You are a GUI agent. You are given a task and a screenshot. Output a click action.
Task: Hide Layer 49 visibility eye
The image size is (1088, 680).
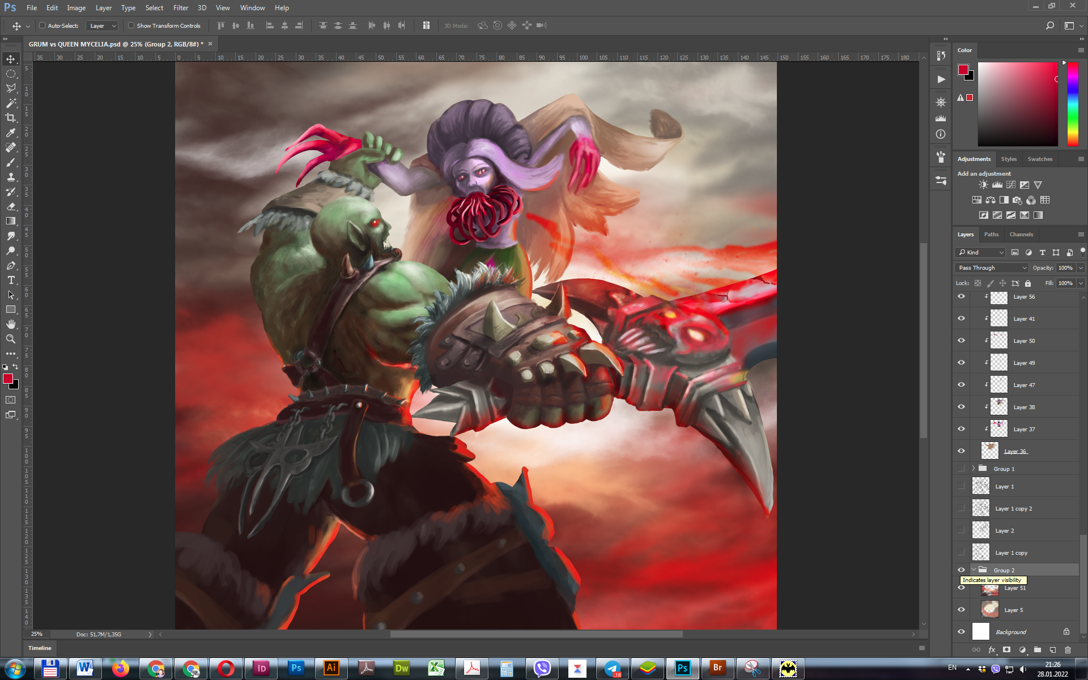(x=961, y=363)
